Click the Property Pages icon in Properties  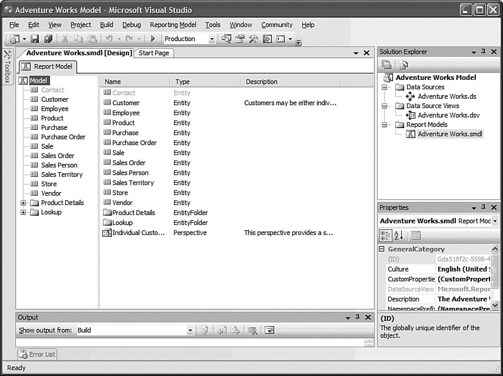[x=416, y=236]
